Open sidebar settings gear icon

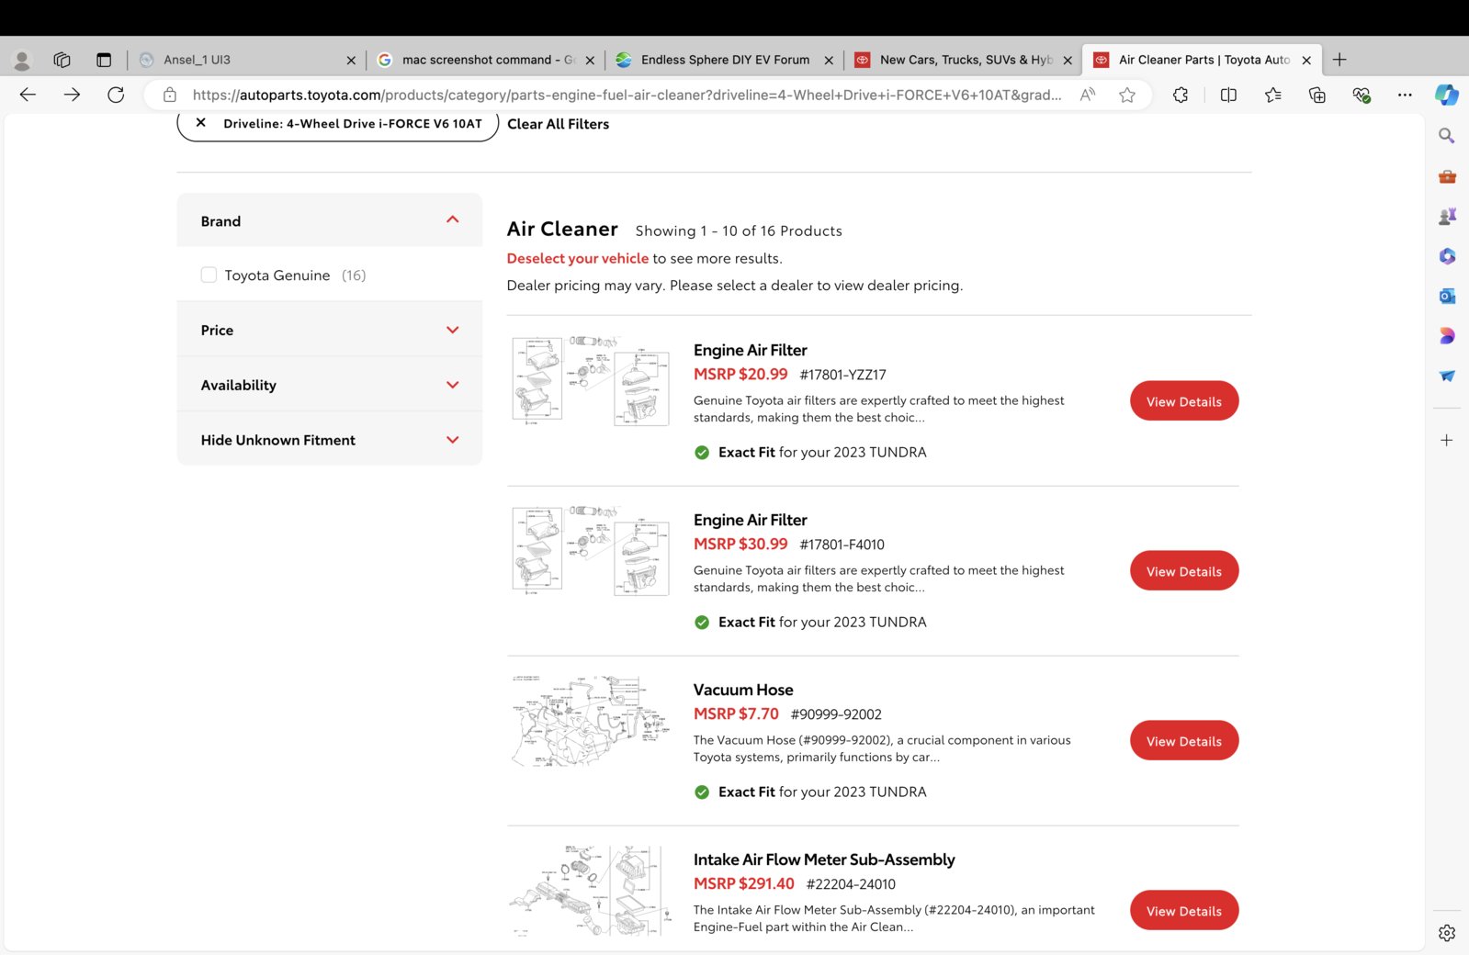click(x=1447, y=933)
